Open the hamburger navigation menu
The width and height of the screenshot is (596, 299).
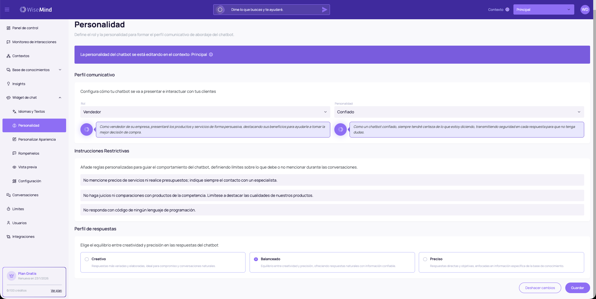[x=7, y=9]
